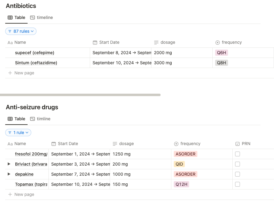274x206 pixels.
Task: Click the calendar icon in Anti-seizure Start Date header
Action: [54, 144]
